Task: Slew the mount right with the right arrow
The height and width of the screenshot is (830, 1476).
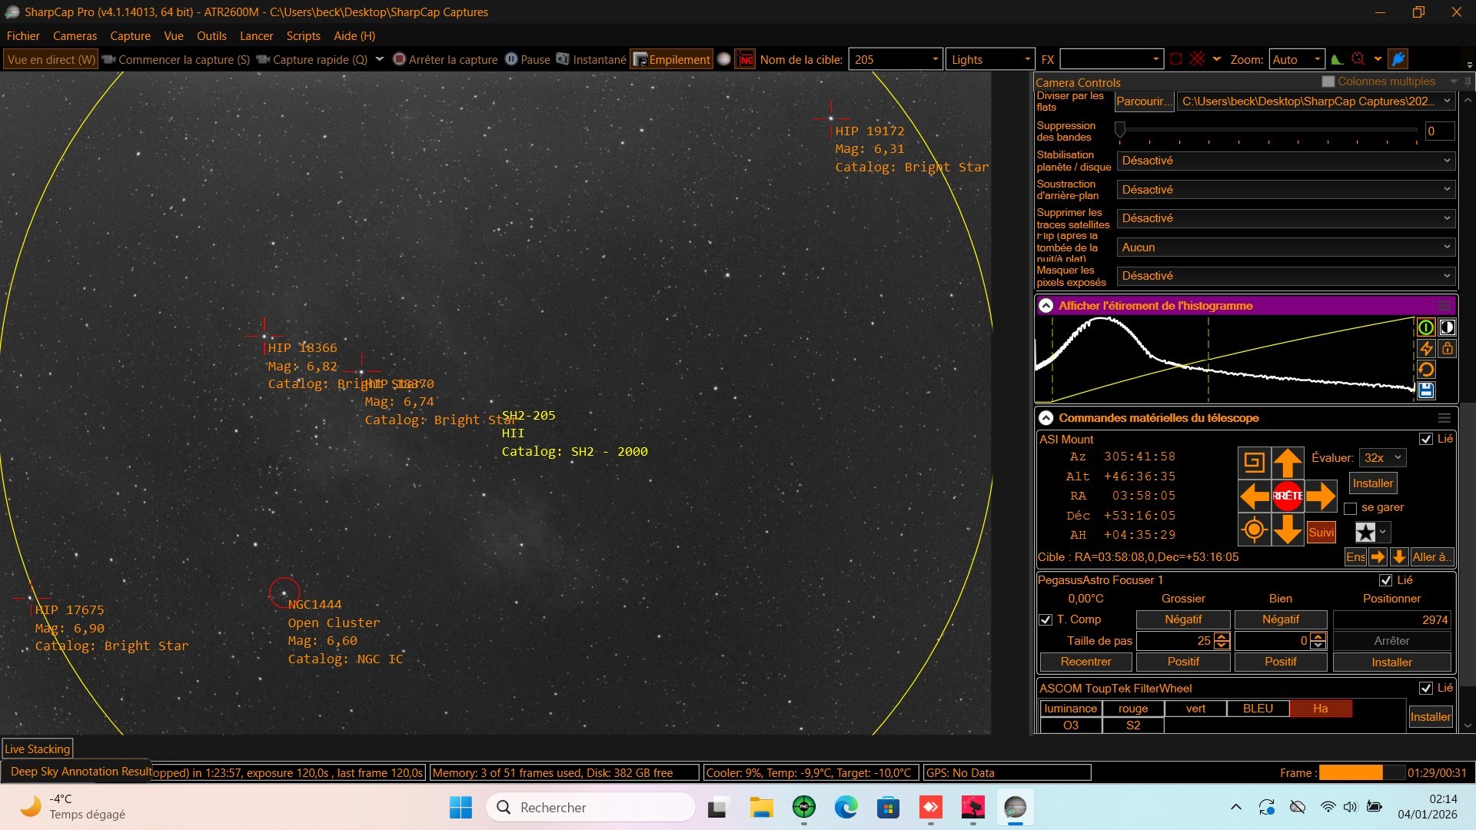Action: (1321, 496)
